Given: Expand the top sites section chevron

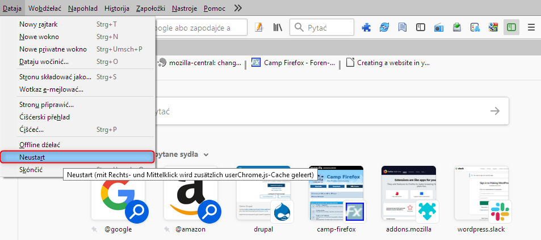Looking at the screenshot, I should pos(207,155).
